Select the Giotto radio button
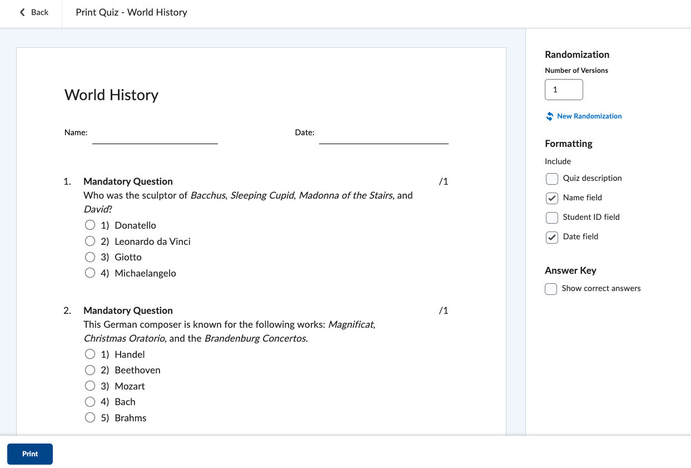This screenshot has height=468, width=691. [x=90, y=257]
